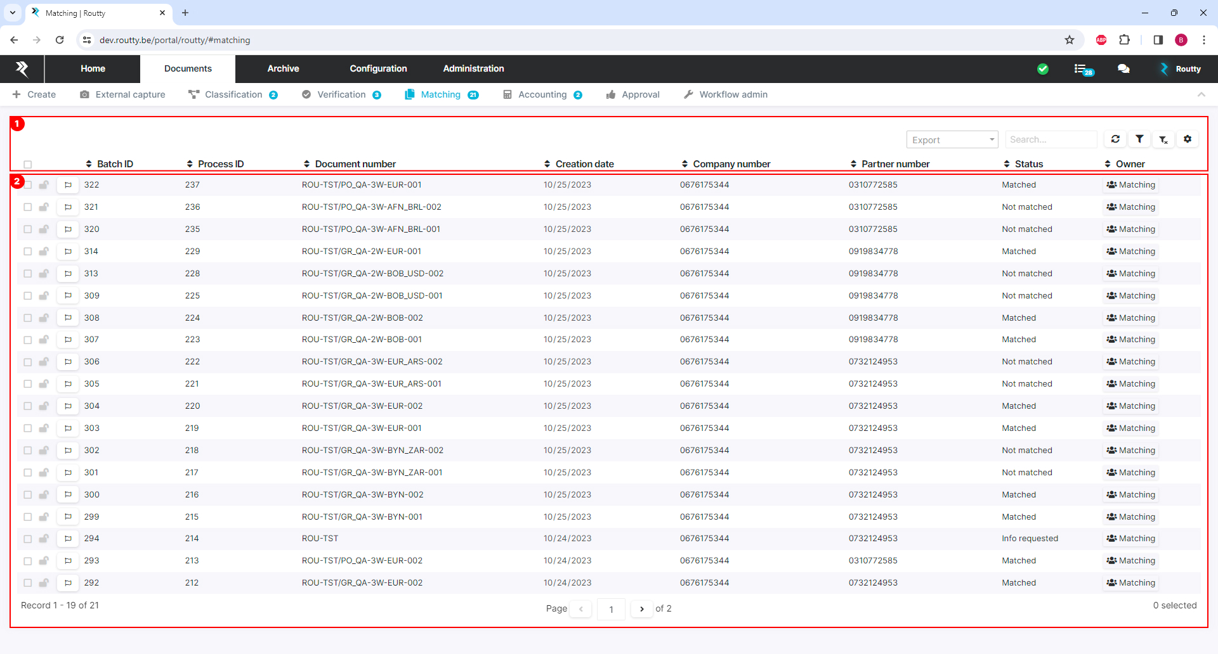Sort by Batch ID column
This screenshot has height=654, width=1218.
tap(110, 164)
